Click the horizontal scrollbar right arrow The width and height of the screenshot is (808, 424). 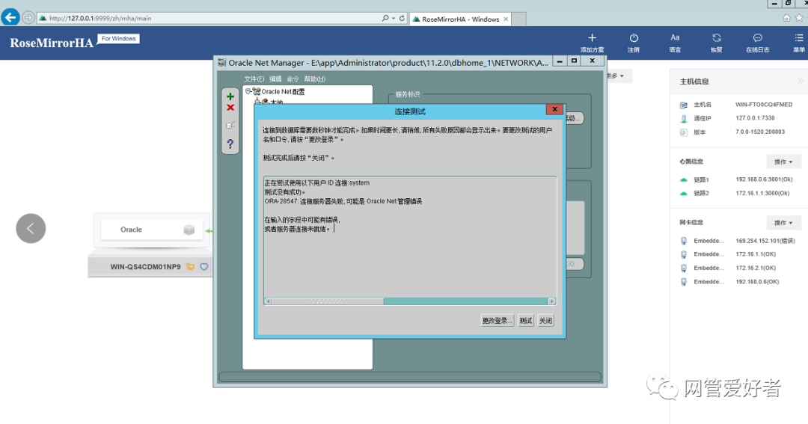pyautogui.click(x=552, y=301)
